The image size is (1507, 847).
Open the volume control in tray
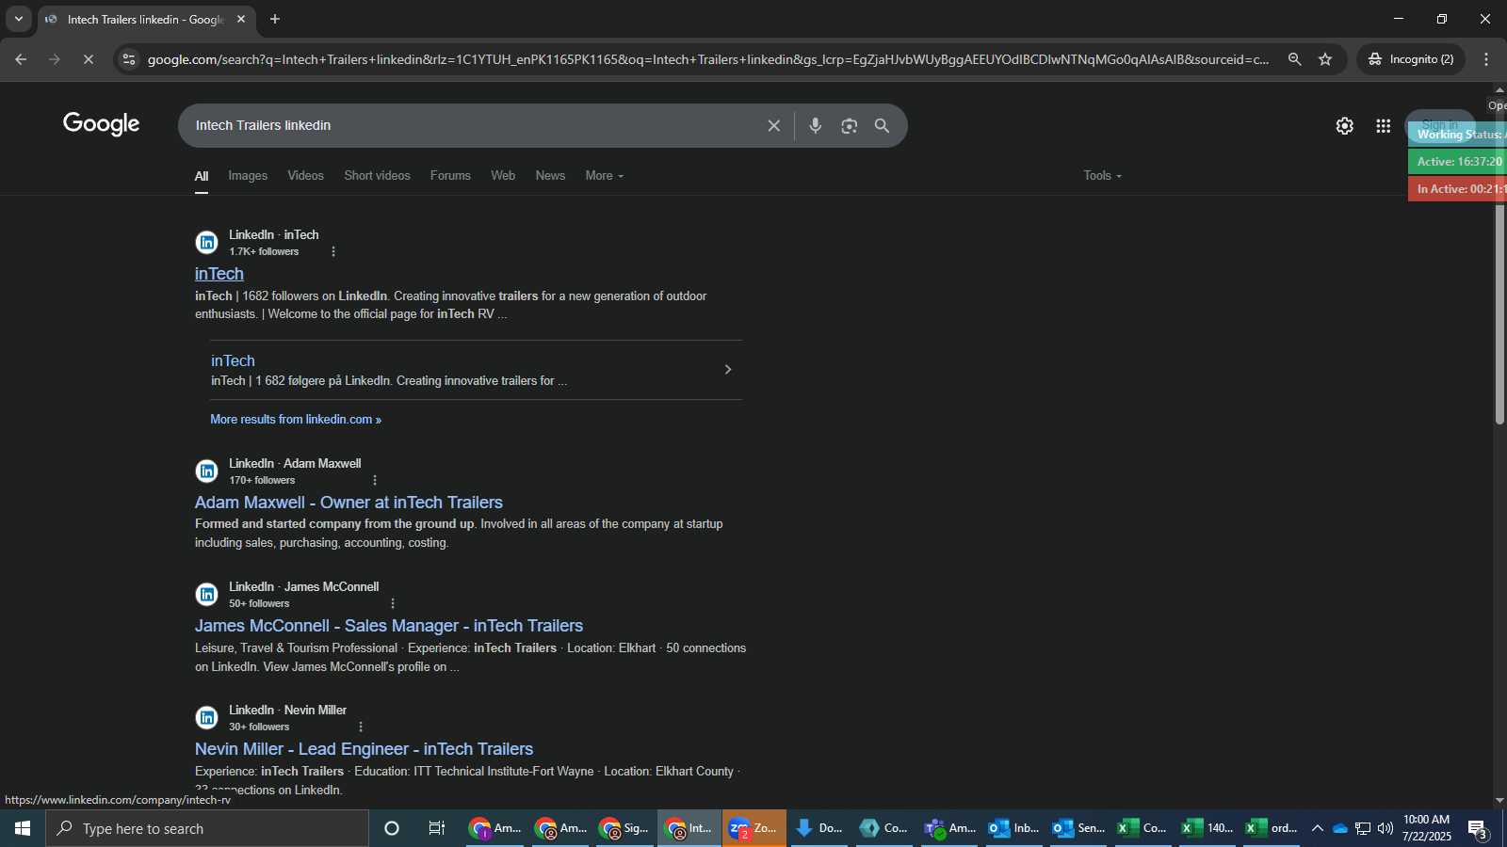click(x=1385, y=828)
